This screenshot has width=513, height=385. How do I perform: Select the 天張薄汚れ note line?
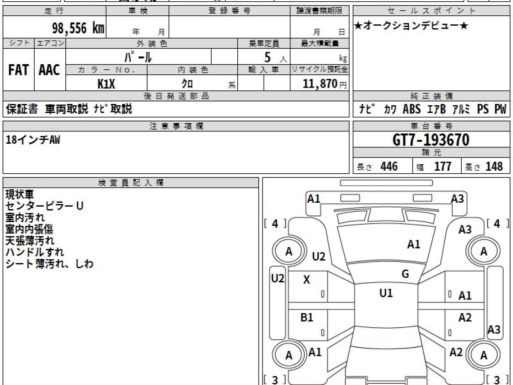[x=30, y=241]
